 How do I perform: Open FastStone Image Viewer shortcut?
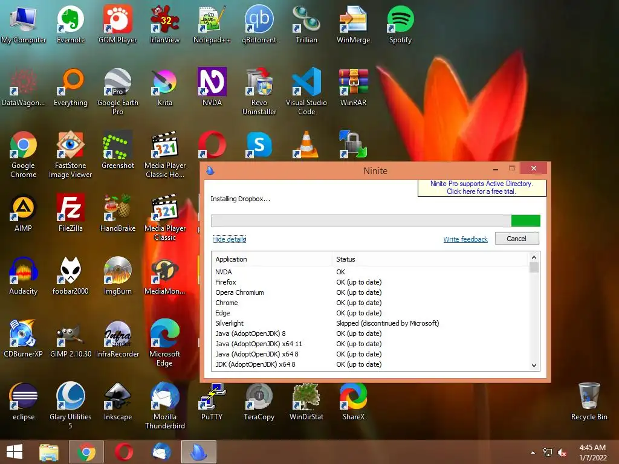[70, 155]
